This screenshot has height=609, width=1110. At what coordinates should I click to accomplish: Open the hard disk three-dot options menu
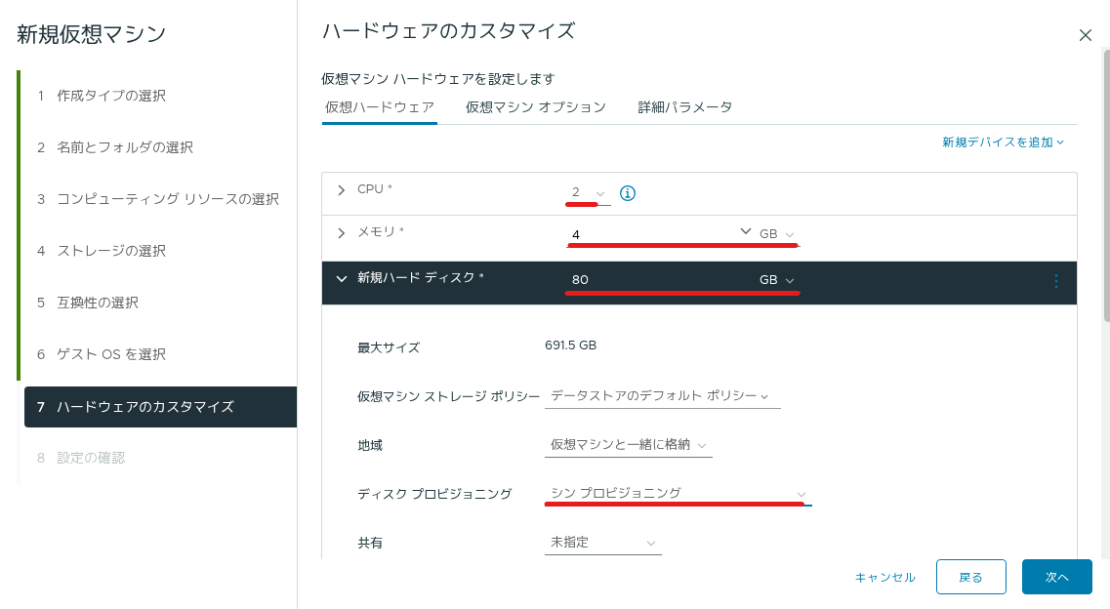click(1055, 281)
